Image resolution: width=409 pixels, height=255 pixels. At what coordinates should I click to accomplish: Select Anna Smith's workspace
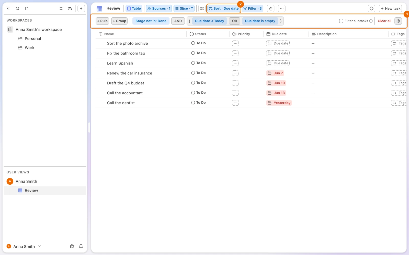point(39,30)
